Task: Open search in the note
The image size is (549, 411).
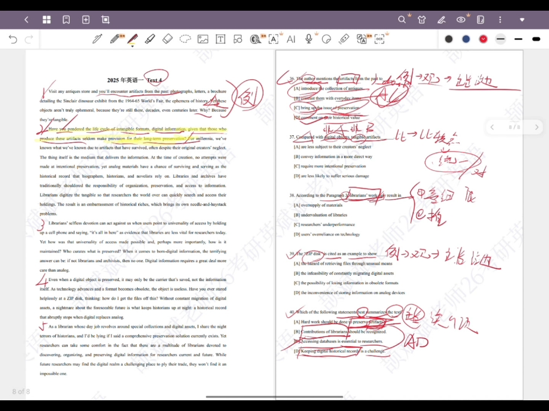Action: click(x=402, y=20)
